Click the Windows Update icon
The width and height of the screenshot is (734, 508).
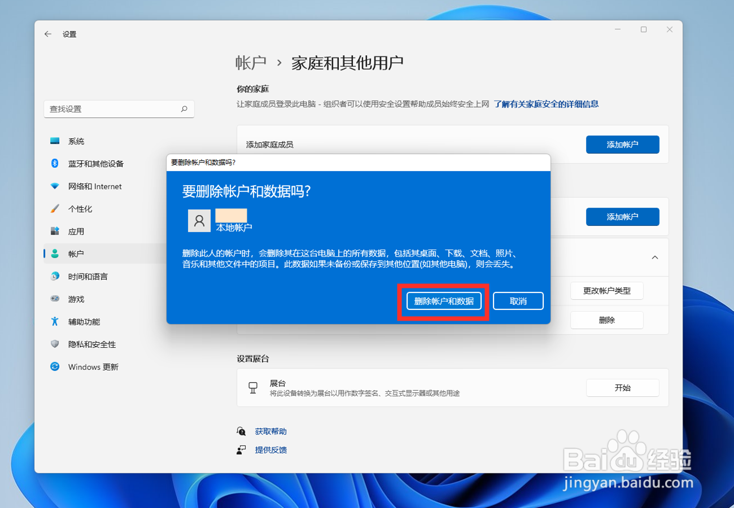point(55,367)
